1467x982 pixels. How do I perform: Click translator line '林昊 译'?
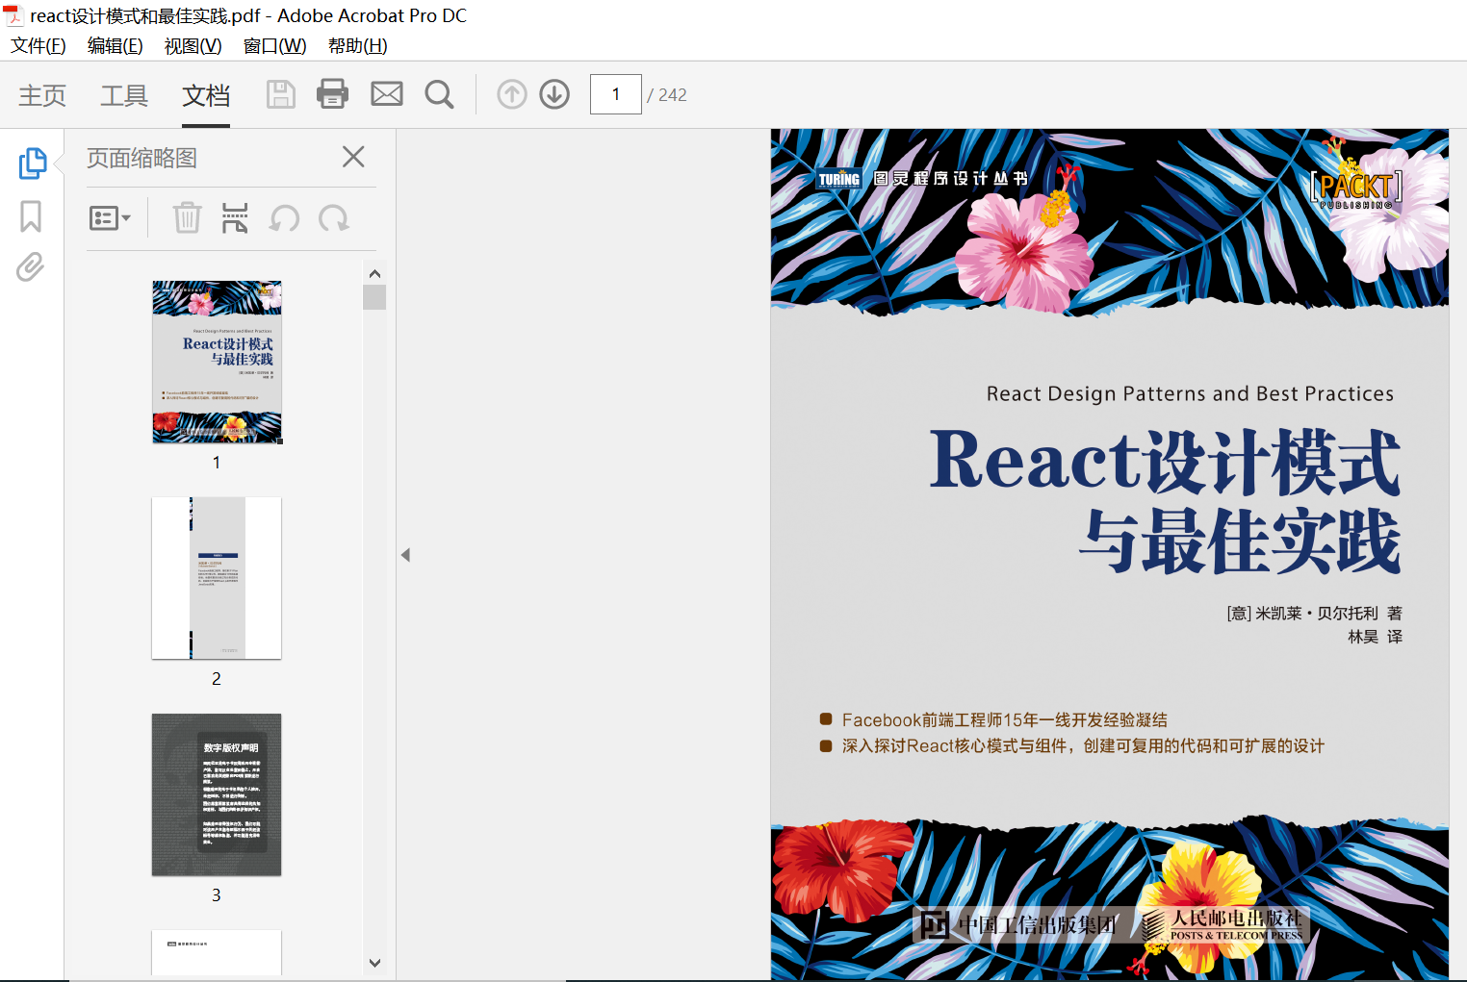(1375, 636)
